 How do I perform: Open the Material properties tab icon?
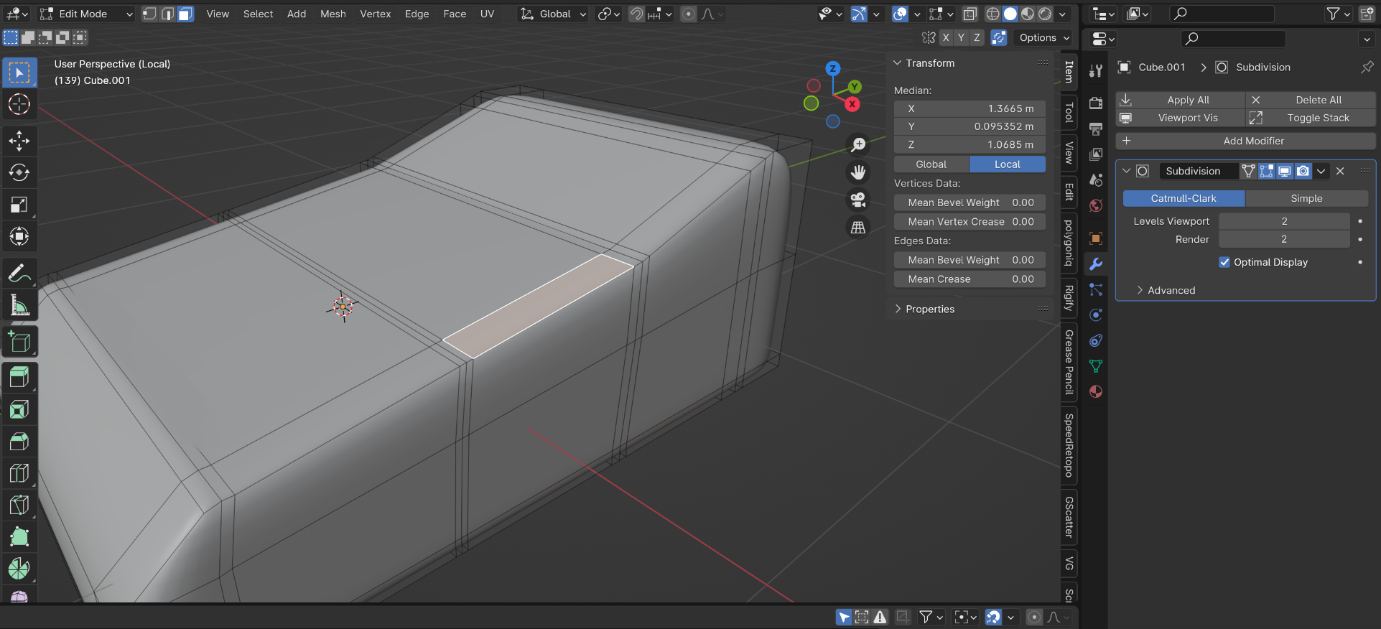point(1096,391)
